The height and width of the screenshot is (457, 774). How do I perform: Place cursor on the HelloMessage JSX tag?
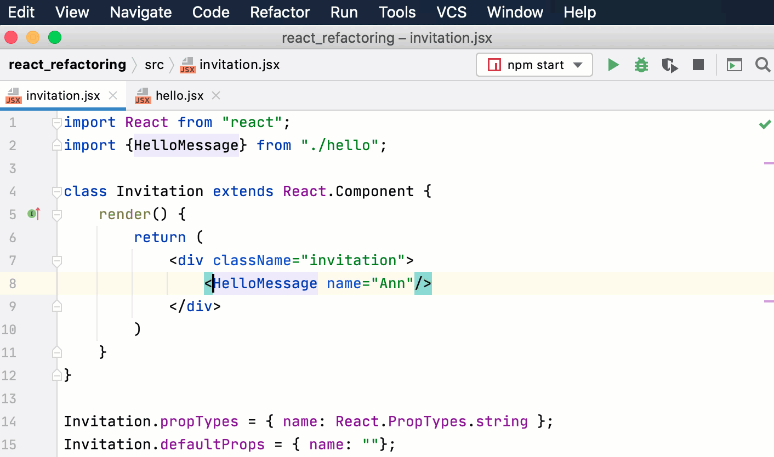point(265,283)
